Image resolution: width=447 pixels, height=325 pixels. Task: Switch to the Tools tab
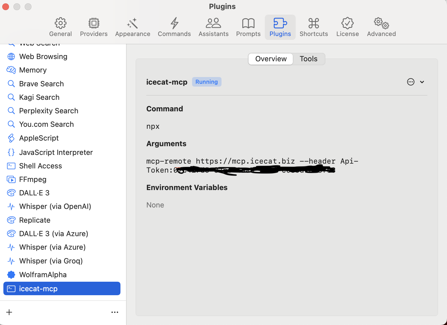[x=308, y=59]
